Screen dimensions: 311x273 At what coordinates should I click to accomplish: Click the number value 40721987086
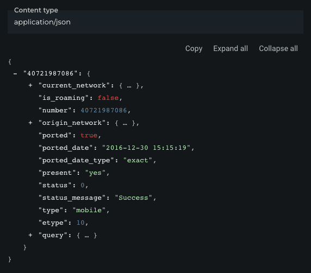coord(104,110)
